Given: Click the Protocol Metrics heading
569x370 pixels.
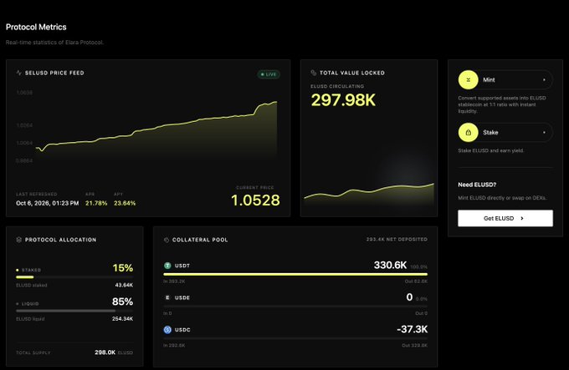Looking at the screenshot, I should 36,28.
